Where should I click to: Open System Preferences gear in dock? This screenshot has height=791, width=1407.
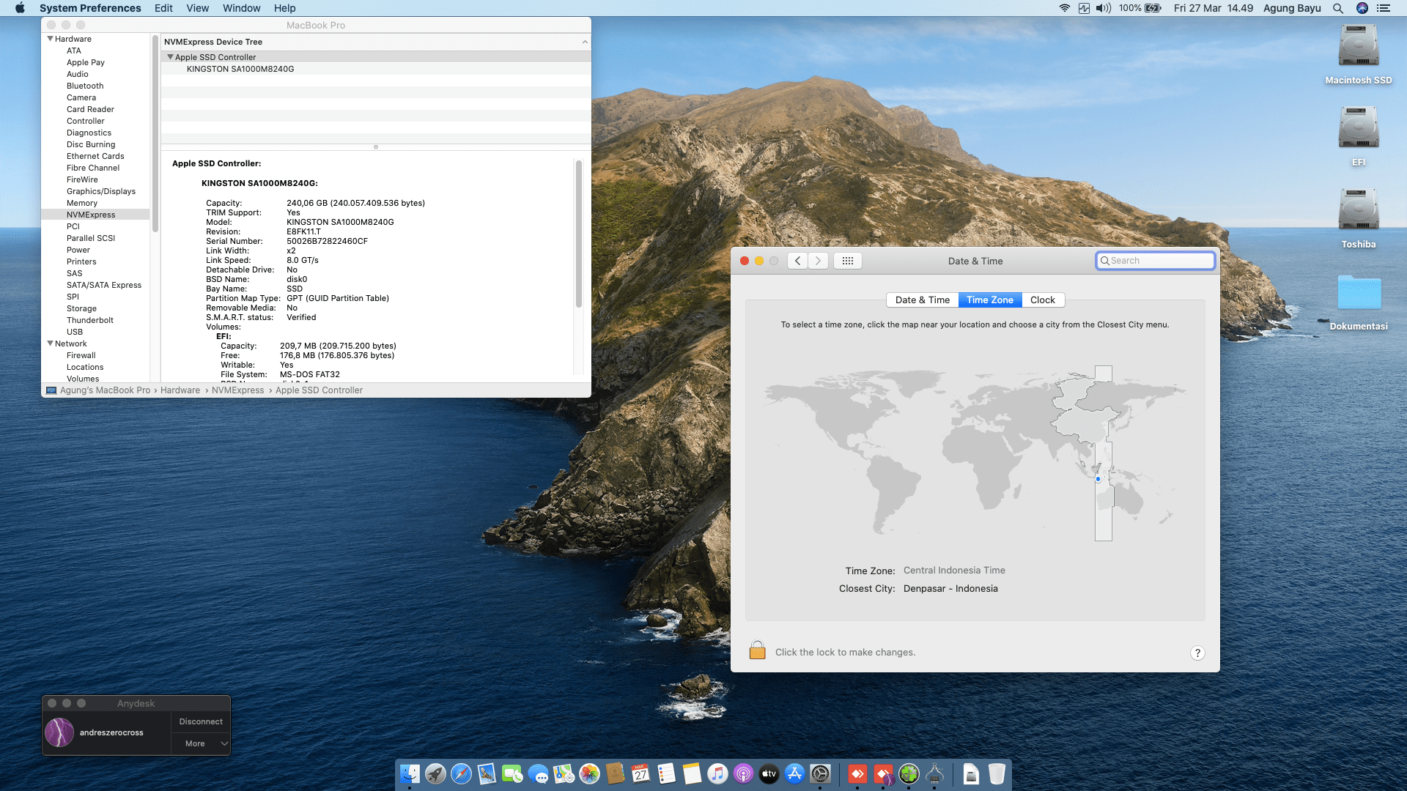tap(820, 774)
